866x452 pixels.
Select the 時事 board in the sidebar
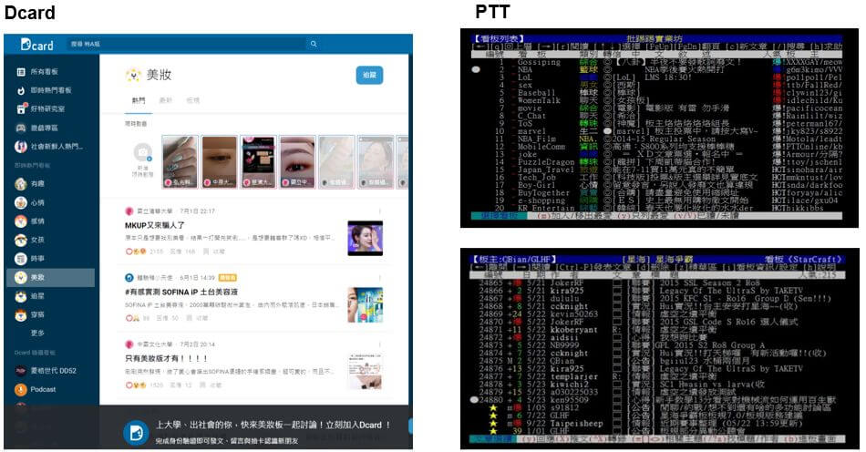point(30,258)
